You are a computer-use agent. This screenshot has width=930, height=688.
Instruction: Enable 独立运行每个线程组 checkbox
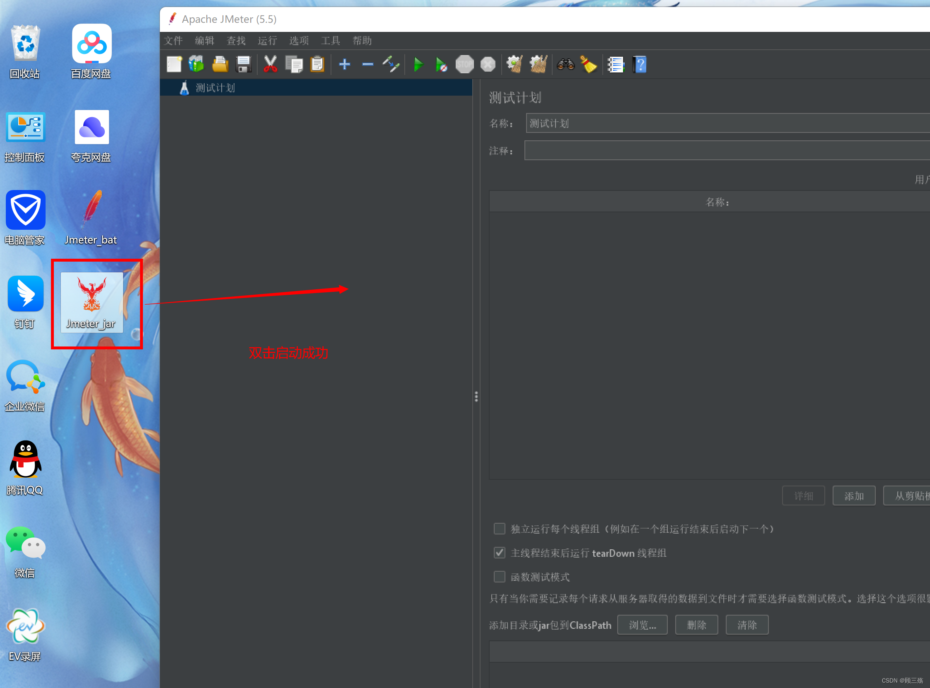pyautogui.click(x=499, y=529)
